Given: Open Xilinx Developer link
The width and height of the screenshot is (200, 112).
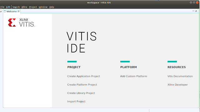Looking at the screenshot, I should [177, 85].
